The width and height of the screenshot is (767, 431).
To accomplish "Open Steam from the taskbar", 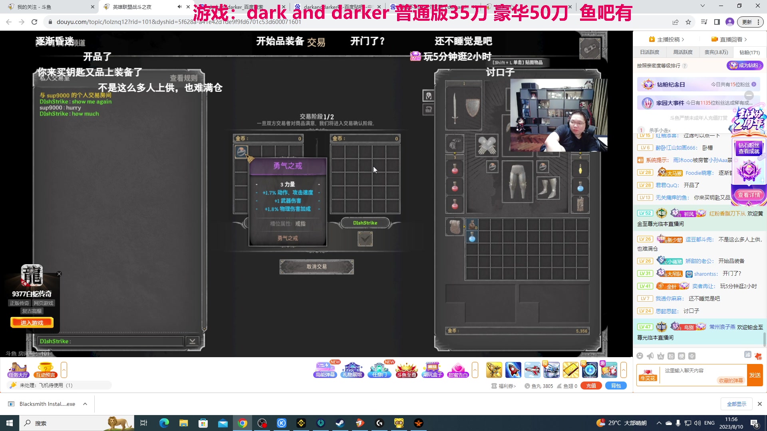I will point(340,423).
